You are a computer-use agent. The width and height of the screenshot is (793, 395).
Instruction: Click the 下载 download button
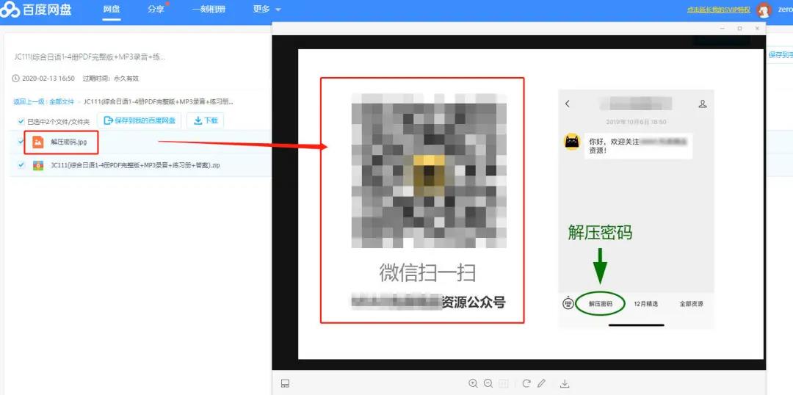coord(206,120)
